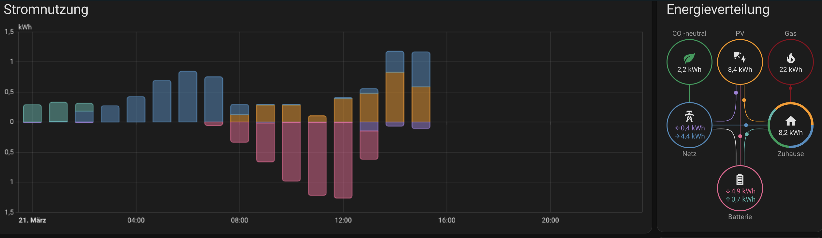Viewport: 822px width, 238px height.
Task: Click the green leaf CO2-neutral icon
Action: tap(689, 58)
